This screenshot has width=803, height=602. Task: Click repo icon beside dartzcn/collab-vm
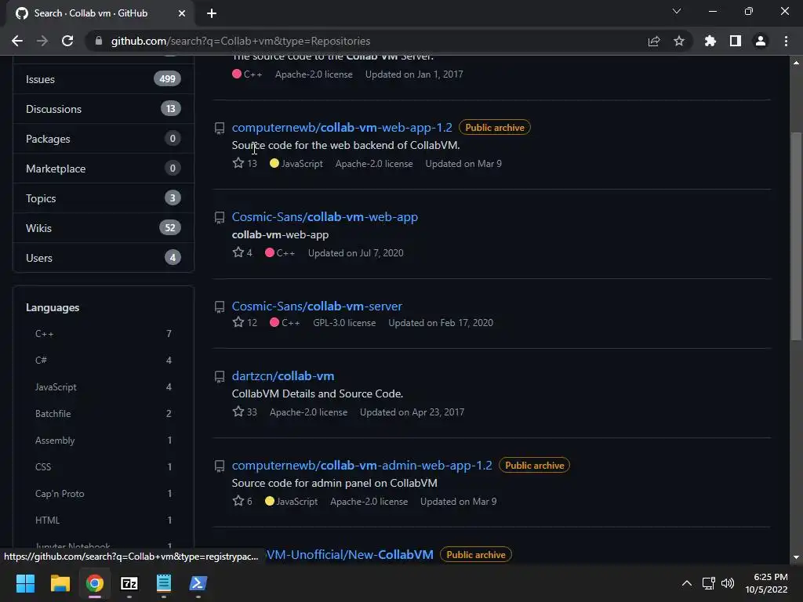pos(220,377)
